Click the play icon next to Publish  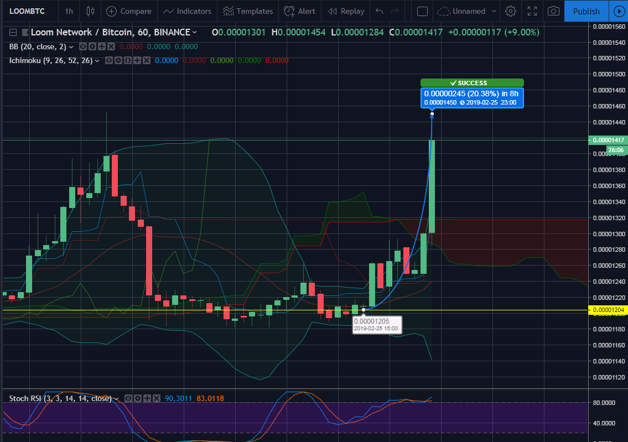pyautogui.click(x=619, y=11)
